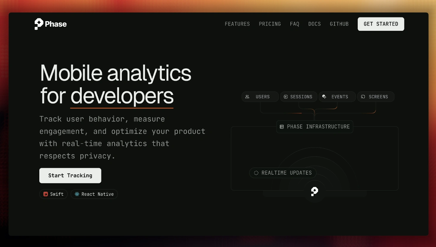Visit the GitHub link in navigation

[339, 24]
